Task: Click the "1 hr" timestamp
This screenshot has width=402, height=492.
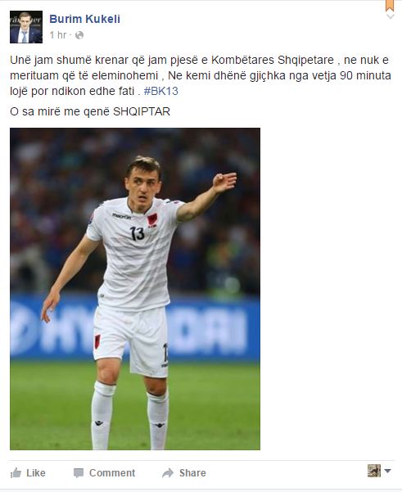Action: point(58,35)
